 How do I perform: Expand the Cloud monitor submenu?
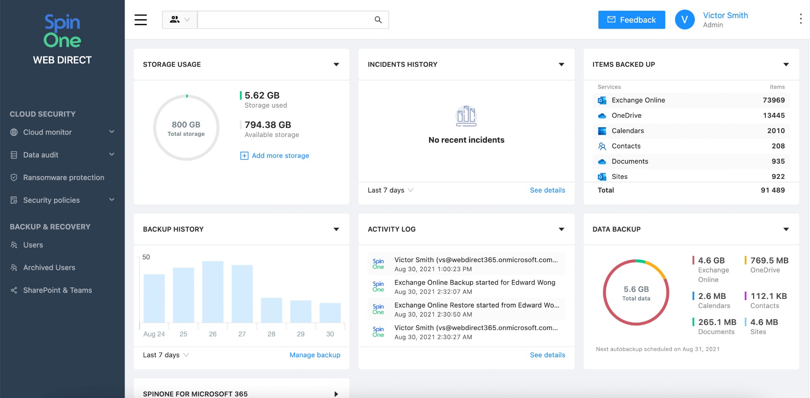(112, 132)
